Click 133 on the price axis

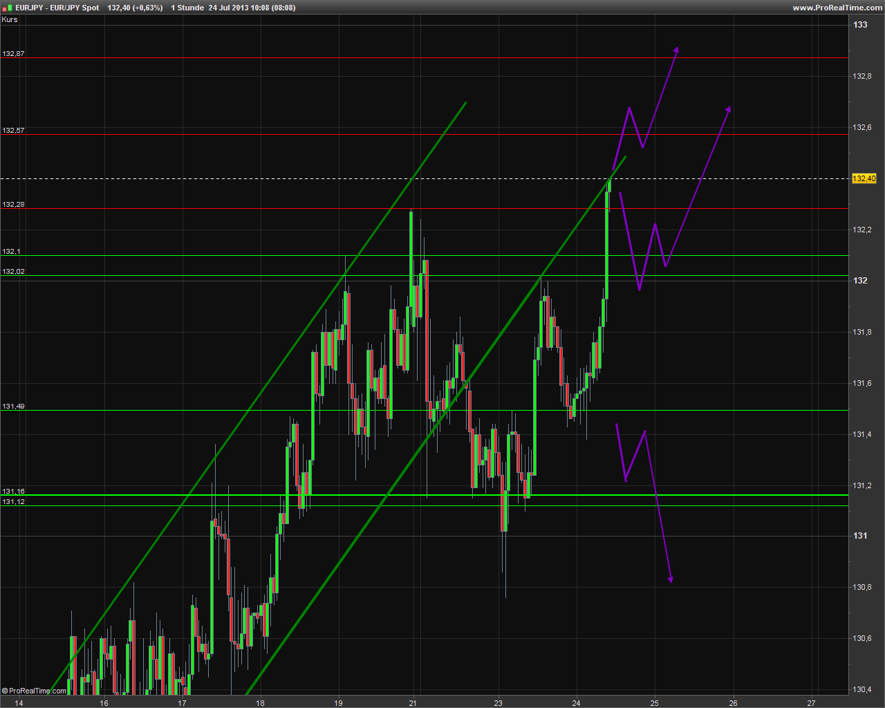click(x=860, y=25)
